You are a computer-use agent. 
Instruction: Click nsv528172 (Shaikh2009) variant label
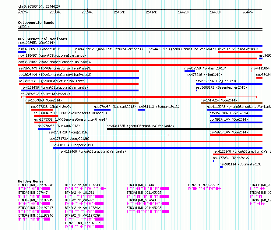pos(238,49)
